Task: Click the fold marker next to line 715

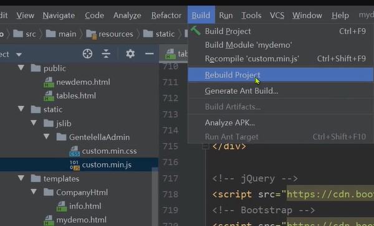Action: (205, 146)
